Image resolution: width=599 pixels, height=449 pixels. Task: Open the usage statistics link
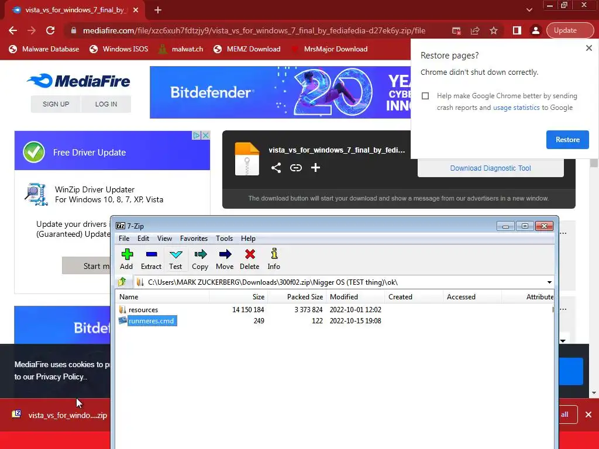pos(516,108)
